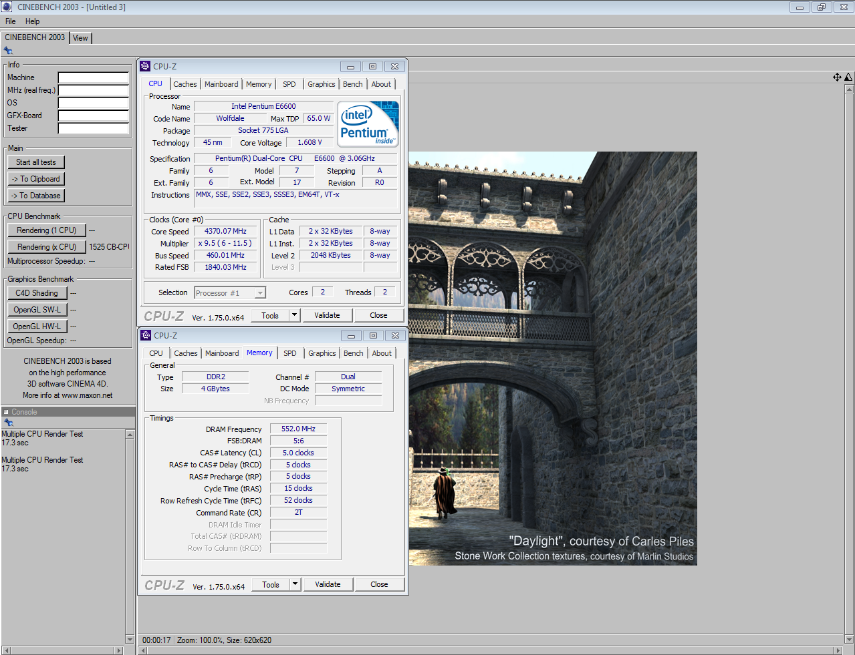
Task: Open Mainboard tab in upper CPU-Z window
Action: 221,84
